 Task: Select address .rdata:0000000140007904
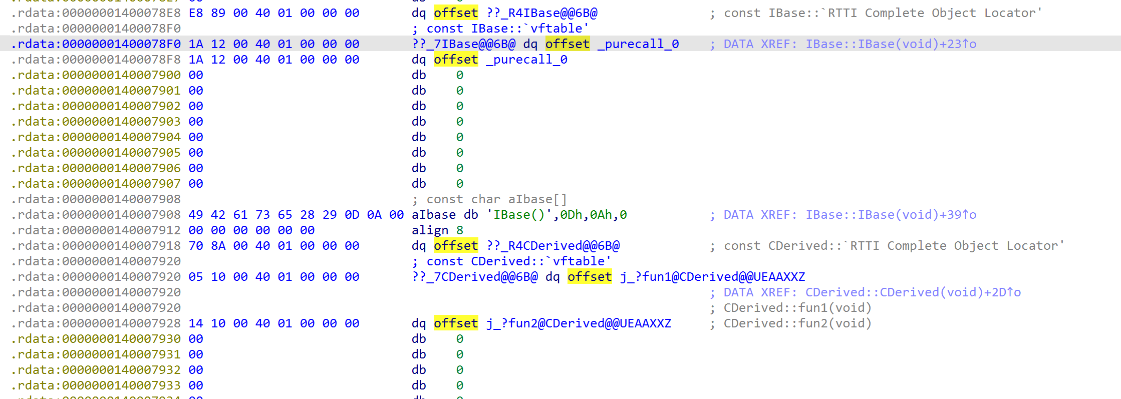96,137
